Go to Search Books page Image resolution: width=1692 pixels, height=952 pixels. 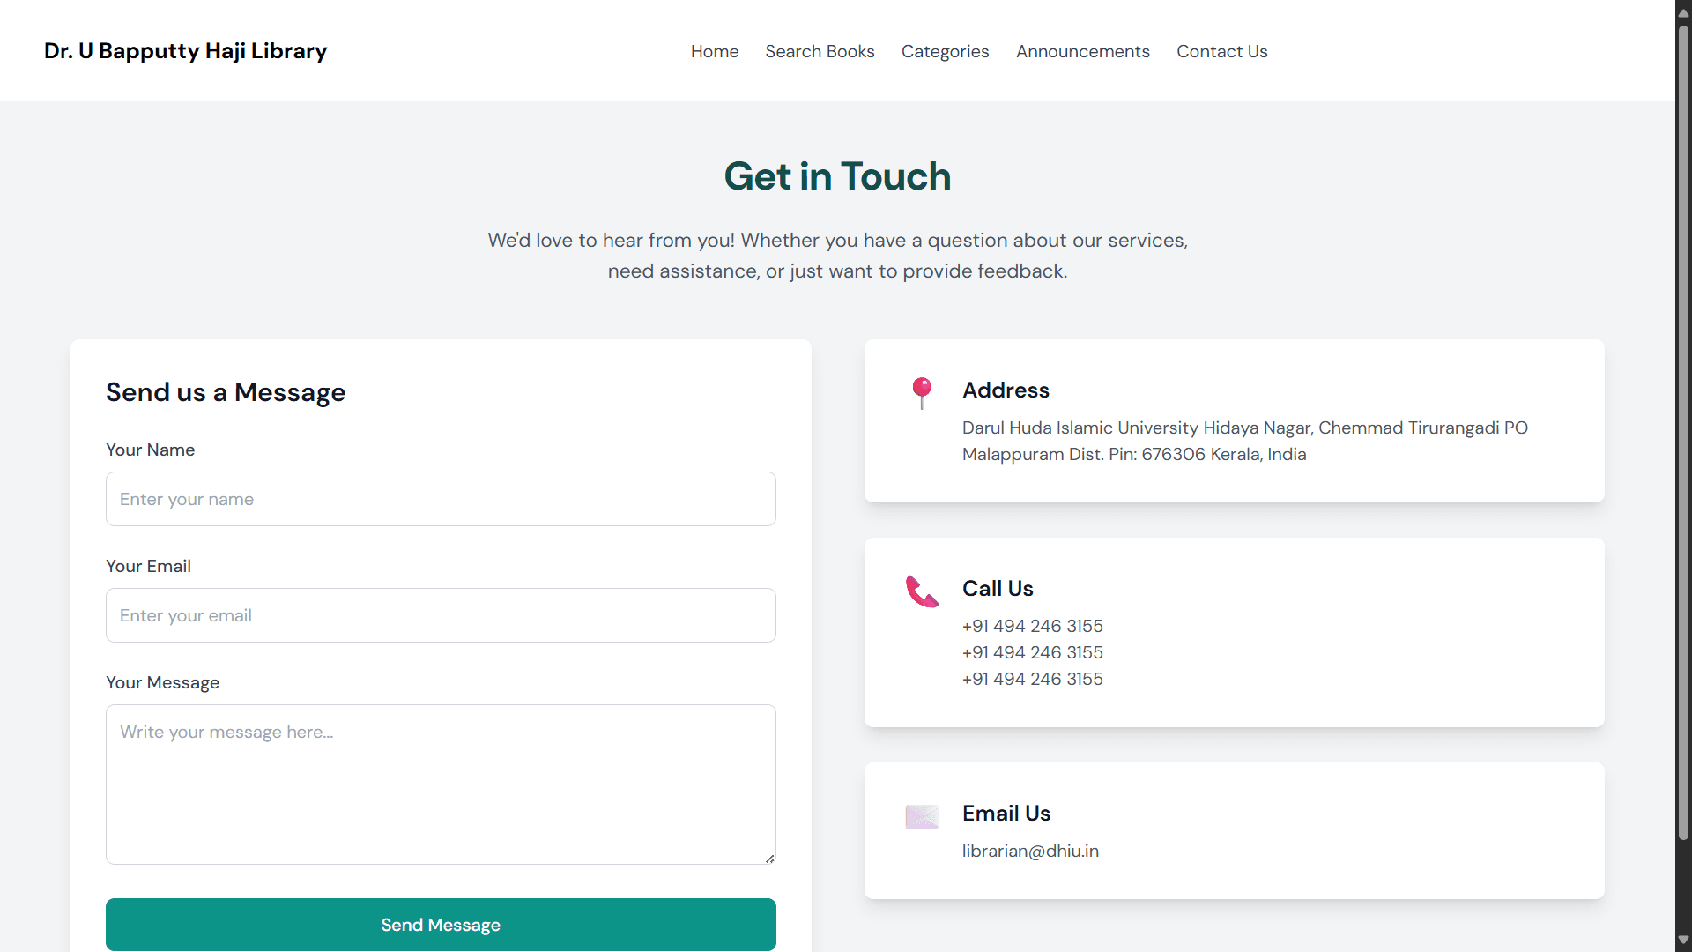[820, 51]
